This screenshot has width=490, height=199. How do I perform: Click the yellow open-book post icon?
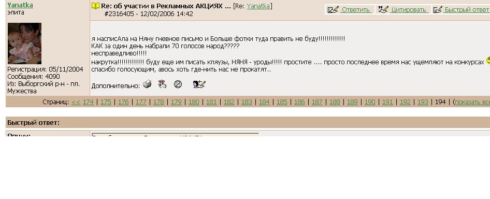tap(95, 6)
